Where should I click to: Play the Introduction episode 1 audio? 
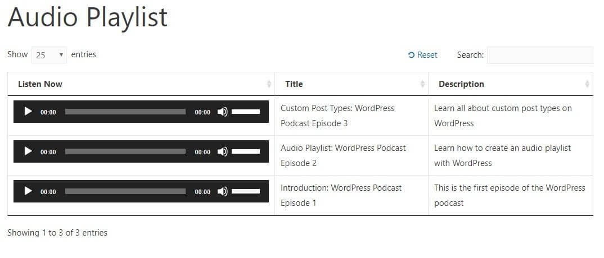(x=28, y=191)
